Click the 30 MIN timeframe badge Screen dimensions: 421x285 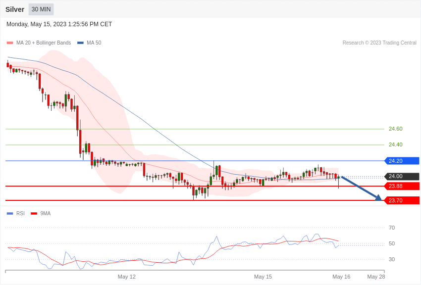coord(41,9)
